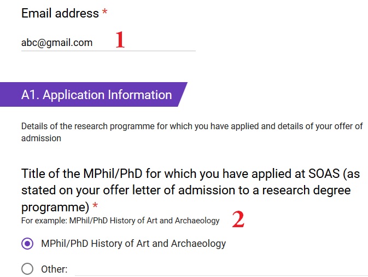Click the red annotation number 2
Screen dimensions: 368x277
point(238,220)
